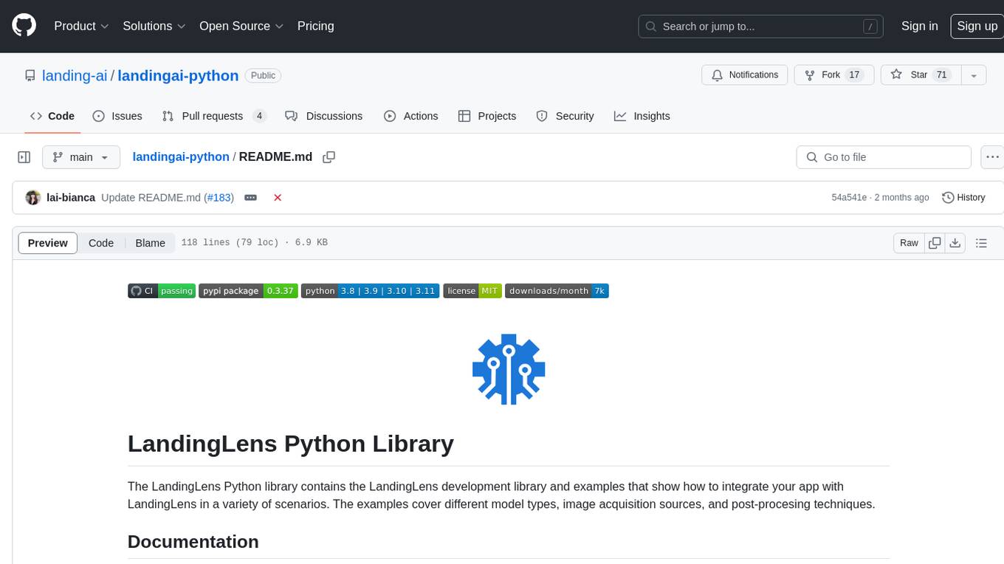Open the README outline icon
Screen dimensions: 1004x564
(x=981, y=243)
